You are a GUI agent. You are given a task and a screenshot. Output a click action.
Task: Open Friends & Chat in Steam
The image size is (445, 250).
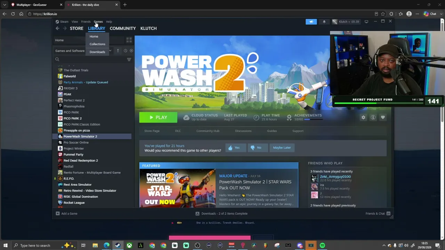tap(378, 214)
